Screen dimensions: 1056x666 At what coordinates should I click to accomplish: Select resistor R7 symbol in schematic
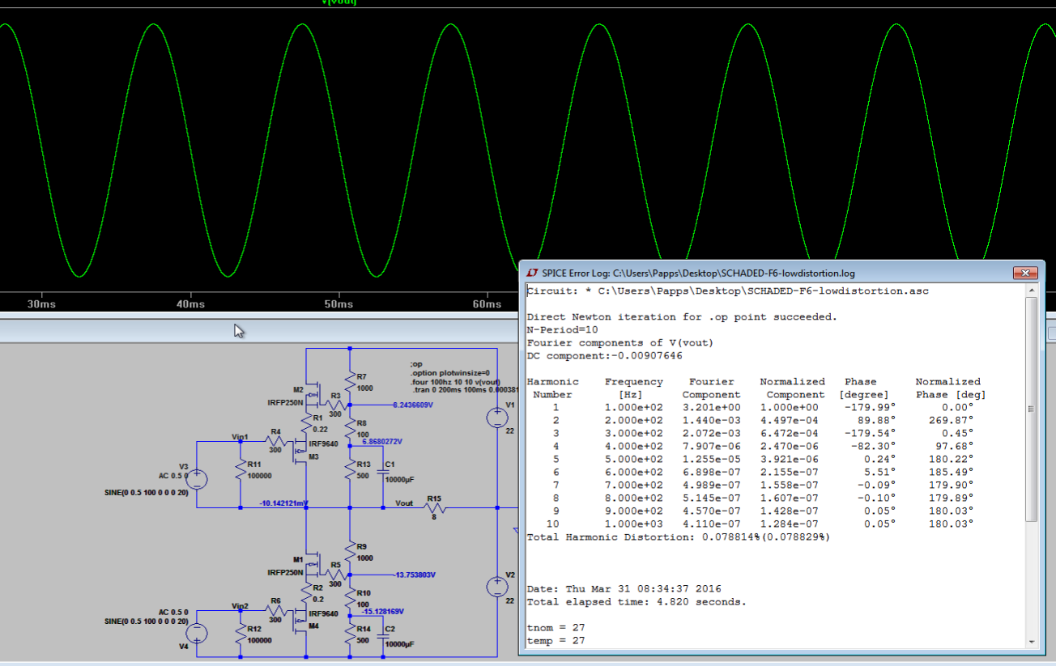coord(349,383)
